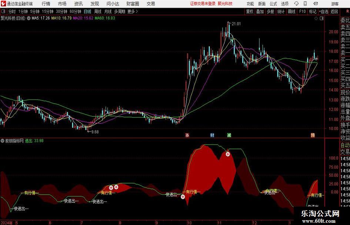The image size is (350, 225).
Task: Click the MA20: 15.62 value label
Action: click(x=83, y=18)
